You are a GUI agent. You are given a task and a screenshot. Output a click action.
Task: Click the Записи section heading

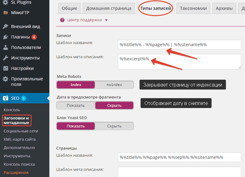click(x=64, y=35)
